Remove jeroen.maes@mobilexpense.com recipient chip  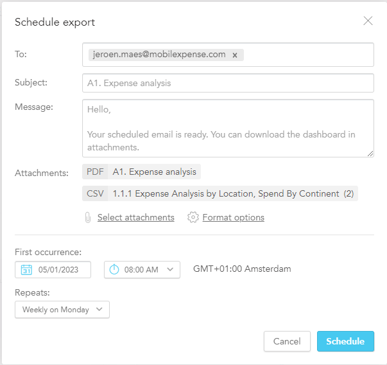tap(235, 55)
